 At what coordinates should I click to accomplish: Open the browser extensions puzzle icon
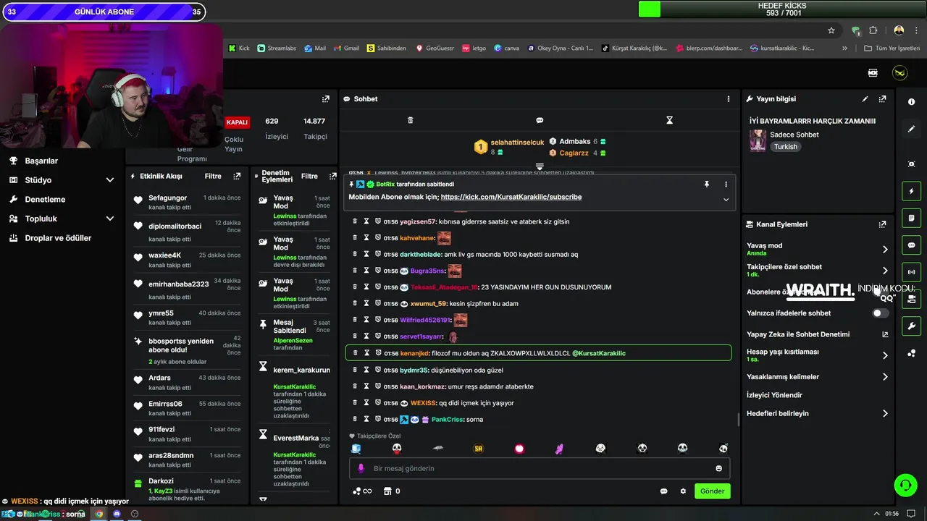[x=873, y=30]
